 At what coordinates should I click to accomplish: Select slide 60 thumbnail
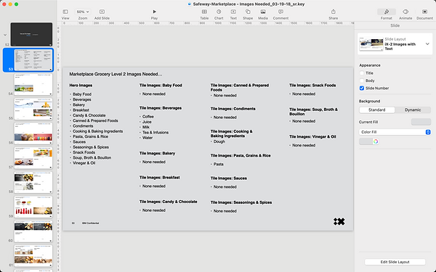coord(33,231)
